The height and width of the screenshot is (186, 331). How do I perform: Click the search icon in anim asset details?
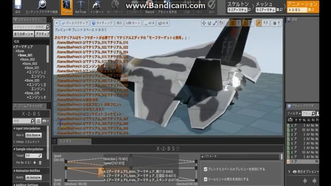(32, 121)
